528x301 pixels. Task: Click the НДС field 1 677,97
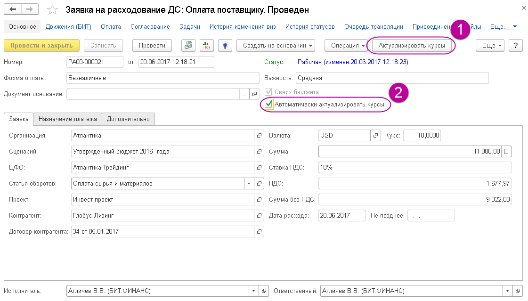pos(415,184)
